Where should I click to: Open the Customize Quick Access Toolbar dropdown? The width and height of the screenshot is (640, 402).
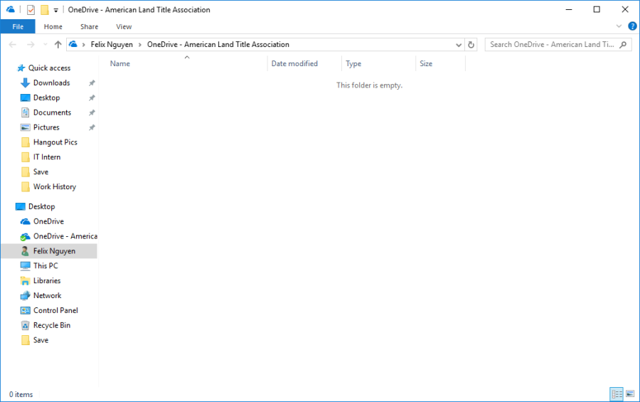coord(56,10)
